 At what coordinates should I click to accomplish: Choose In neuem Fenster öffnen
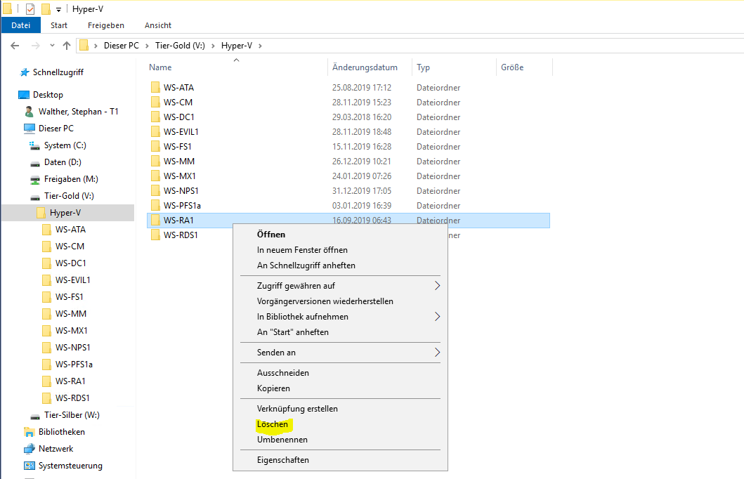click(340, 250)
